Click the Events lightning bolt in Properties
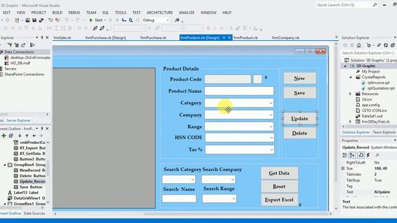The image size is (397, 223). (x=368, y=155)
